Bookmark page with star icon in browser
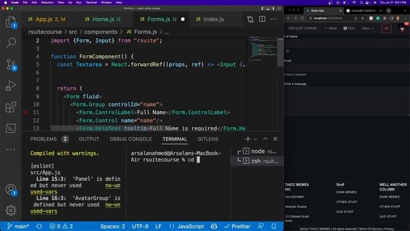The height and width of the screenshot is (231, 410). (x=363, y=19)
